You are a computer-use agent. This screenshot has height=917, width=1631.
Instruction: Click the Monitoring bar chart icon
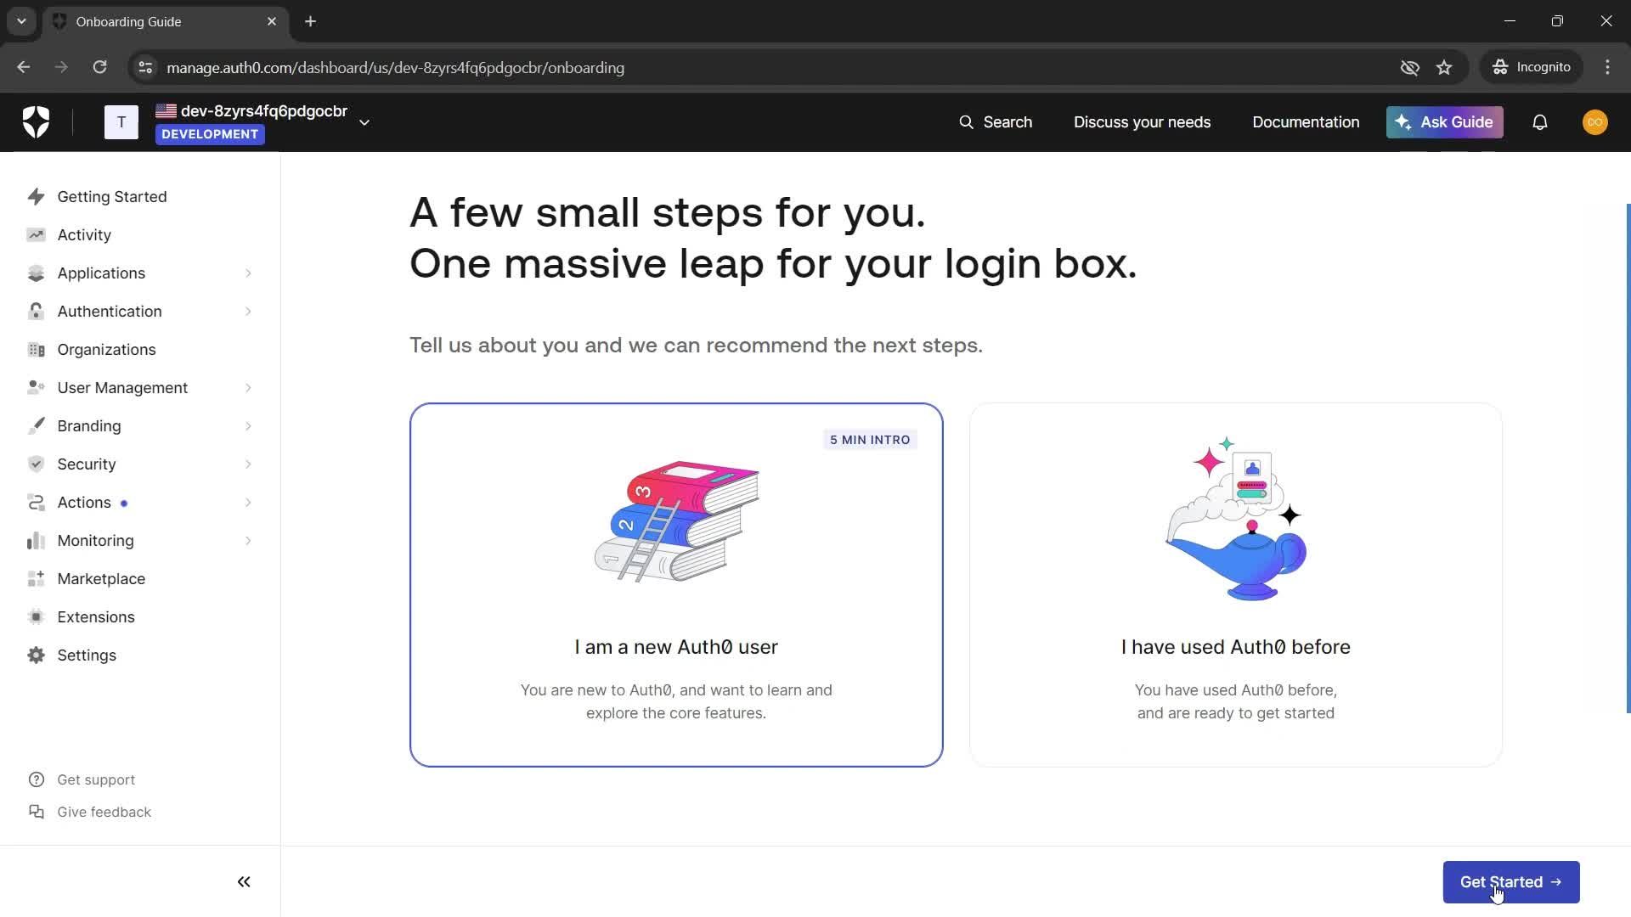36,541
